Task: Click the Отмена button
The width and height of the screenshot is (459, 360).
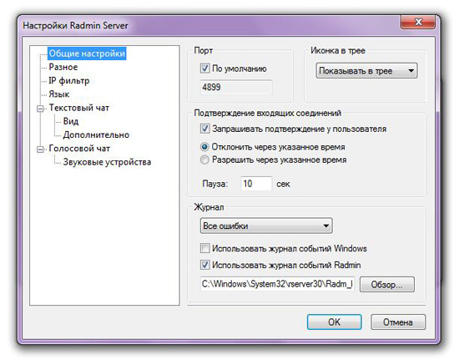Action: [398, 322]
